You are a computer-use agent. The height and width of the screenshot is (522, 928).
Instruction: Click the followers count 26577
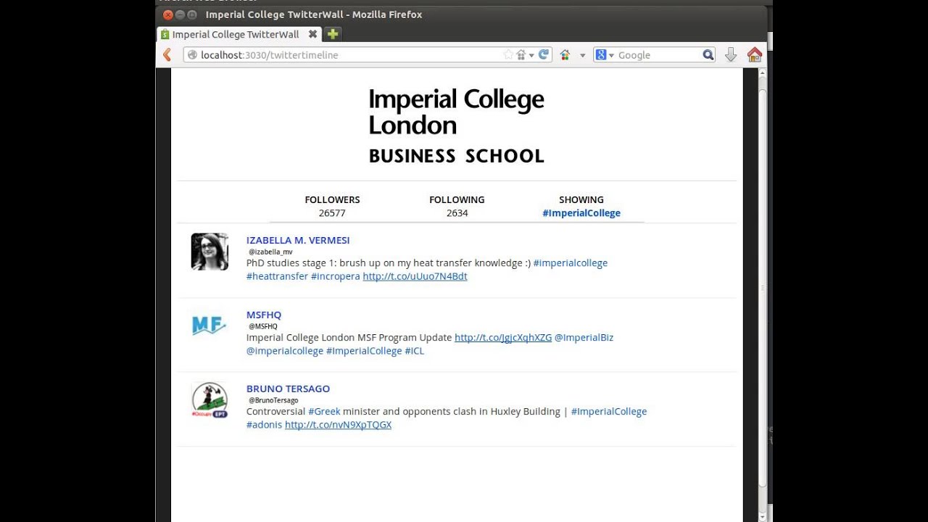[332, 213]
